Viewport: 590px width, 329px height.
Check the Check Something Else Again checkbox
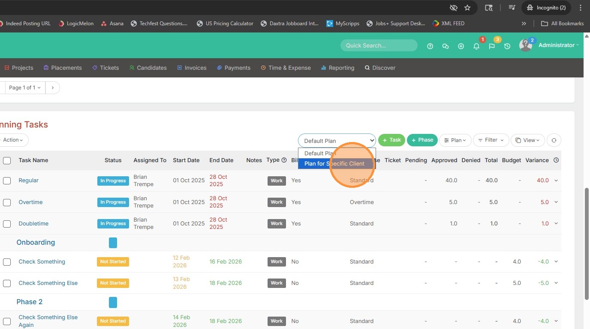[x=7, y=321]
